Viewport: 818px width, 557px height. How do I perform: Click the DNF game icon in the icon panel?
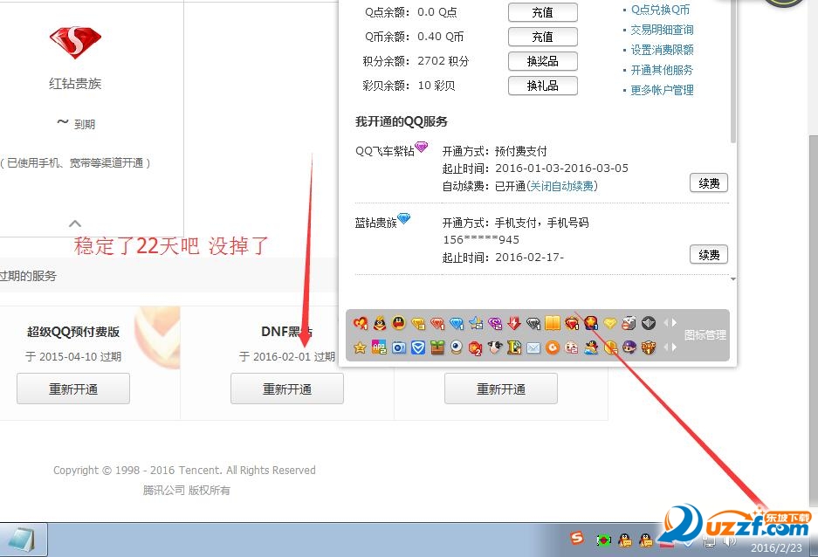[647, 347]
